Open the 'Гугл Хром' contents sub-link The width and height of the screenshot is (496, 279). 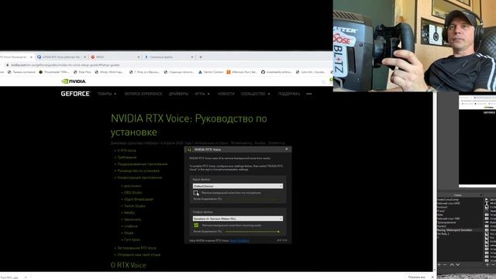132,239
